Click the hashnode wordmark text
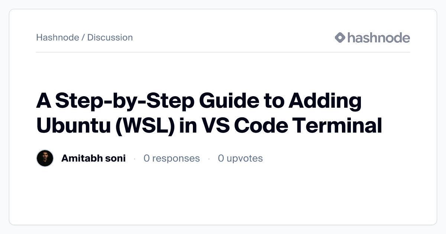Screen dimensions: 446x234 pos(378,38)
